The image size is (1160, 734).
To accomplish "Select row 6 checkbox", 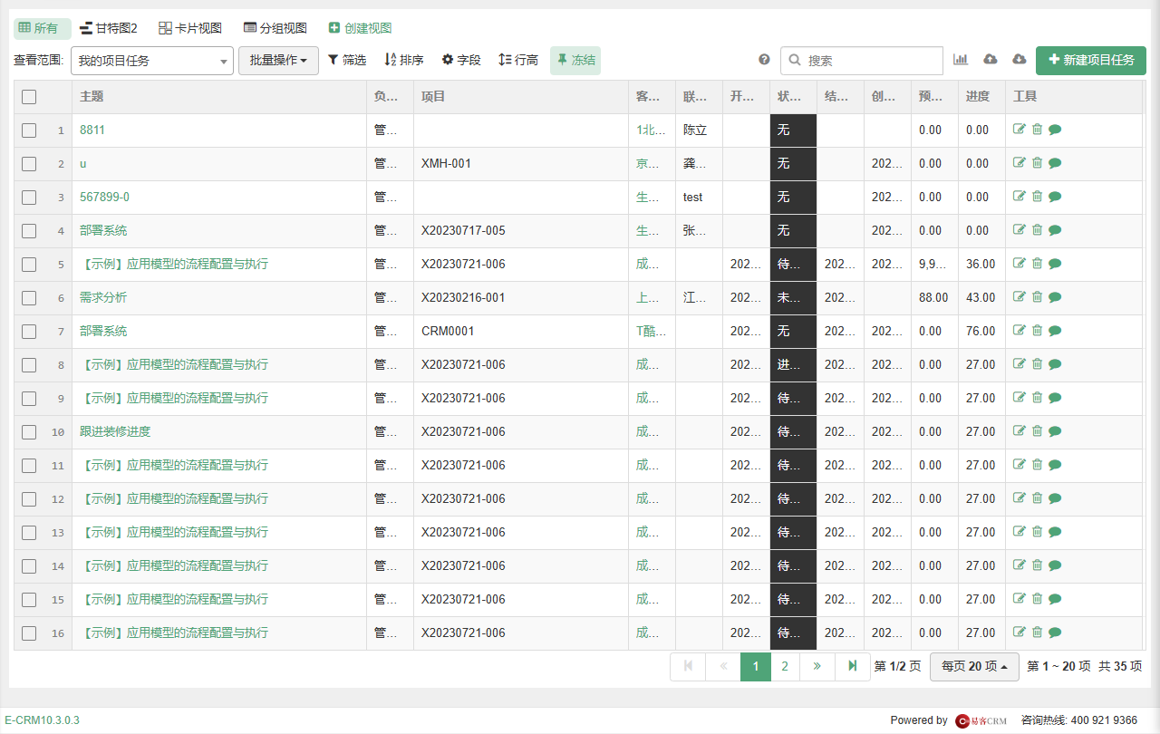I will click(x=29, y=297).
